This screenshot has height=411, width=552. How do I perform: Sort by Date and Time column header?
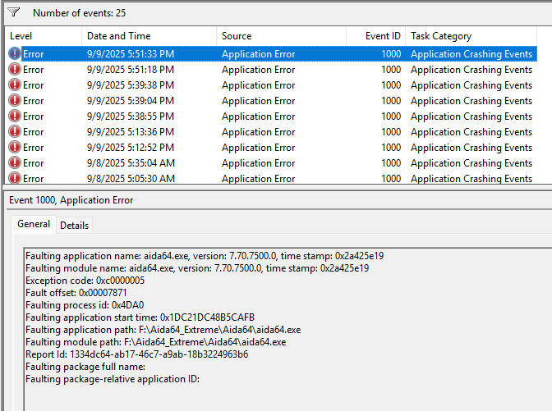point(149,36)
